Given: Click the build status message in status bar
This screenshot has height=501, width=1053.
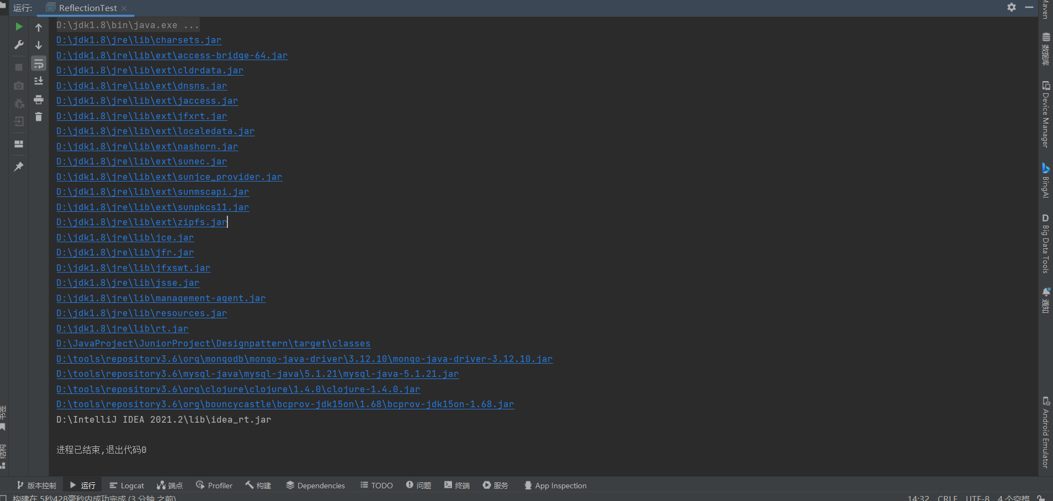Looking at the screenshot, I should pos(94,498).
